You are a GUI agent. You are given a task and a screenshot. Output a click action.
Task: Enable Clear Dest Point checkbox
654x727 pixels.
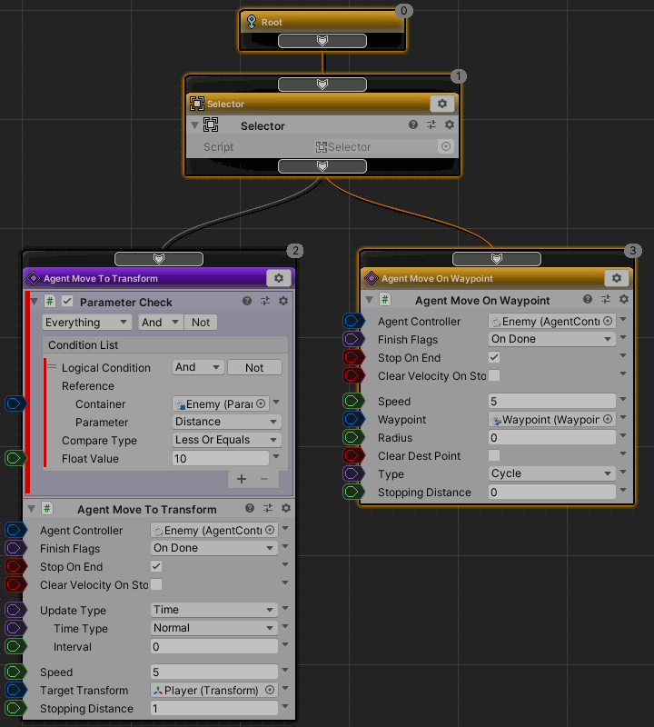point(494,455)
